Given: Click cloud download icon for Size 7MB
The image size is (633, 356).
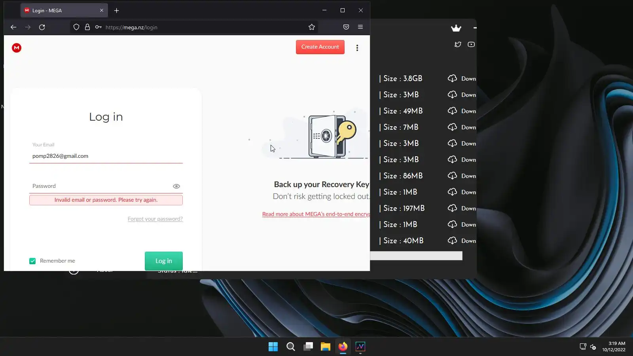Looking at the screenshot, I should (452, 127).
